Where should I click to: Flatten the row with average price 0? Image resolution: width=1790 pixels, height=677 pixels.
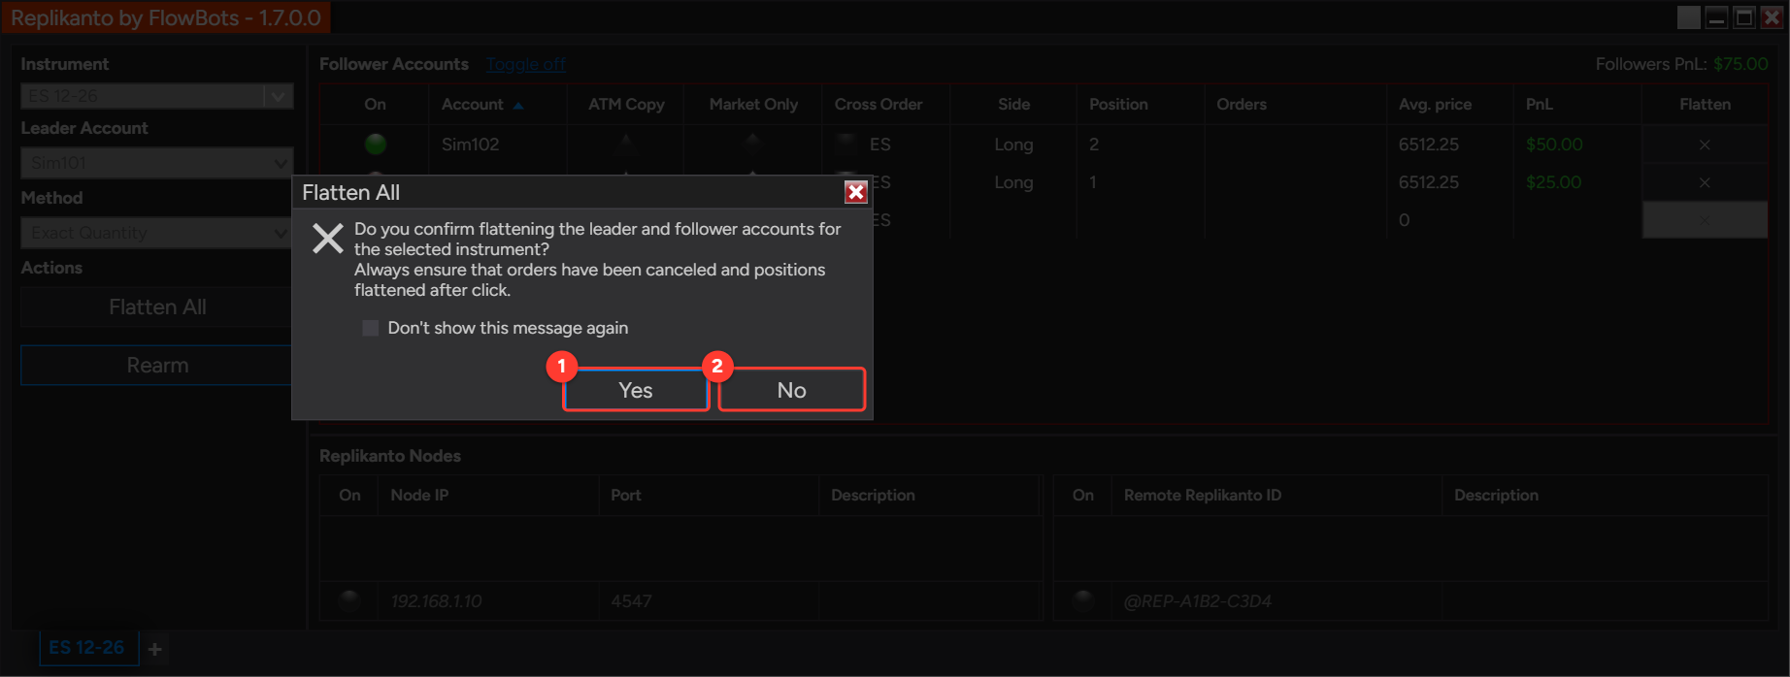coord(1705,220)
